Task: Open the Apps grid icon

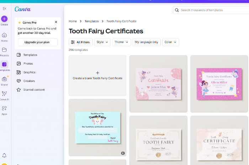Action: point(4,108)
